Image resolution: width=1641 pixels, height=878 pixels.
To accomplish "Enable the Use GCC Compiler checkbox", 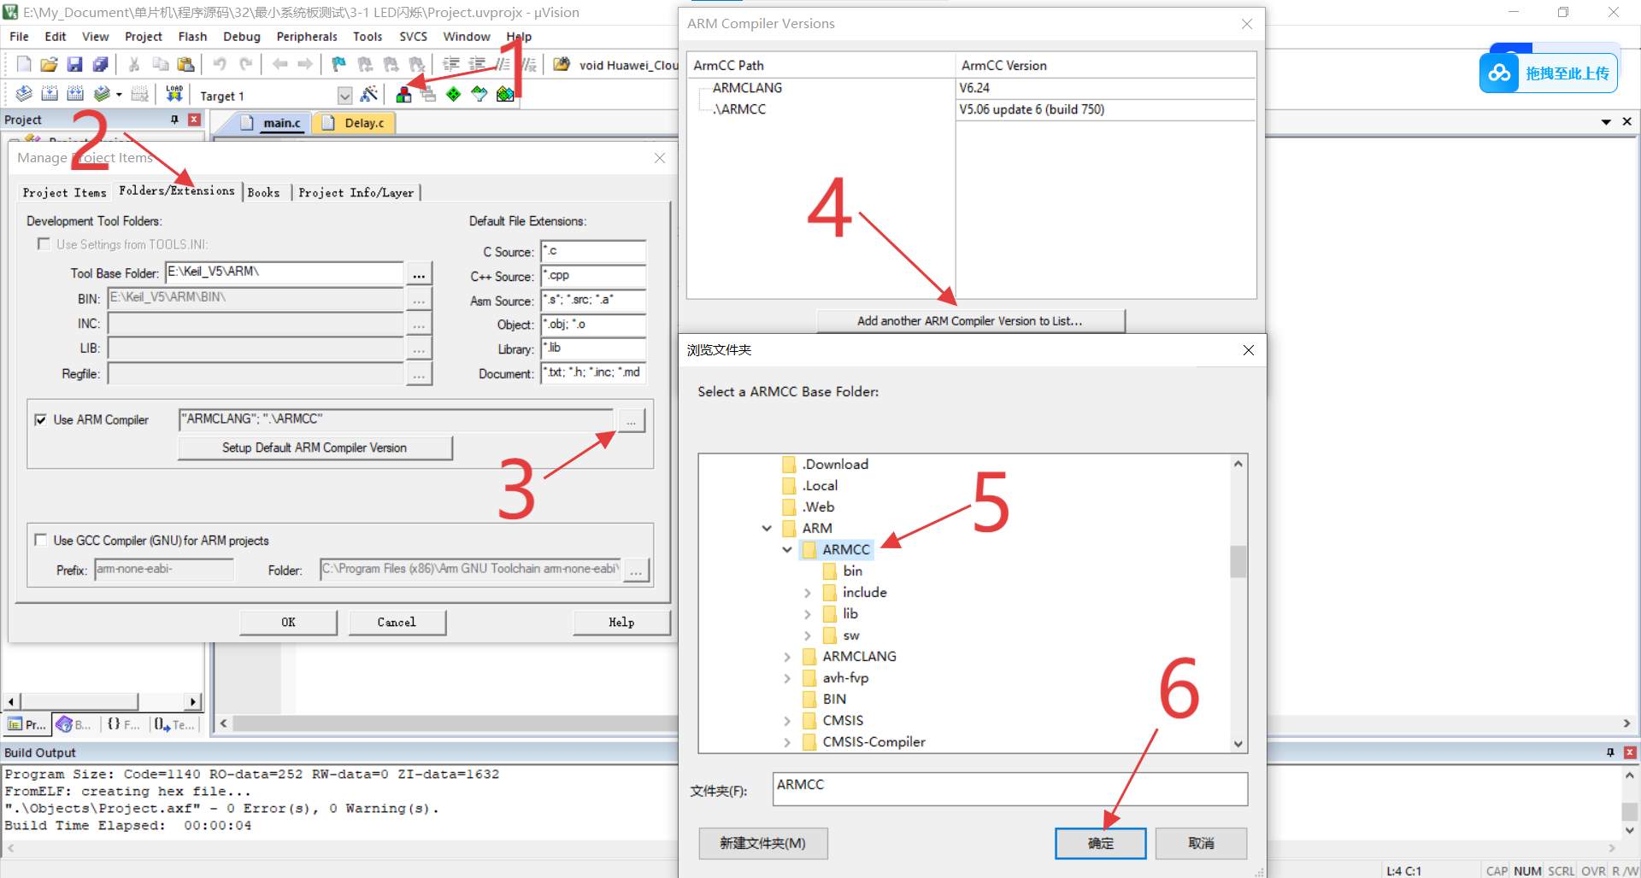I will click(x=40, y=540).
